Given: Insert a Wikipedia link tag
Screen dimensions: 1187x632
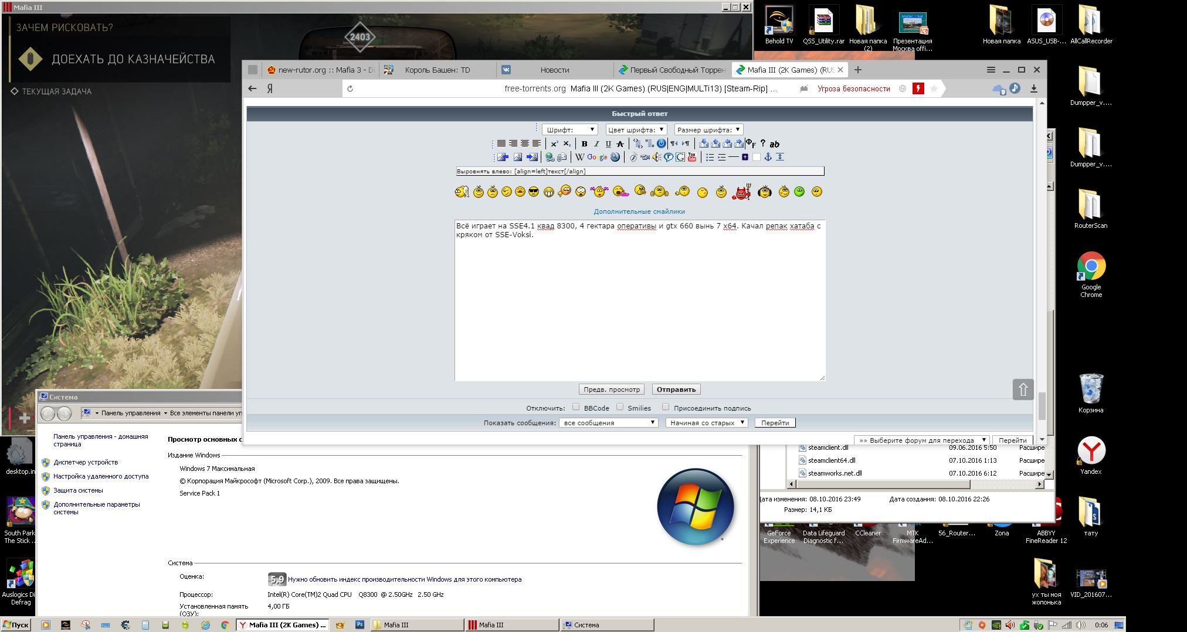Looking at the screenshot, I should 579,157.
